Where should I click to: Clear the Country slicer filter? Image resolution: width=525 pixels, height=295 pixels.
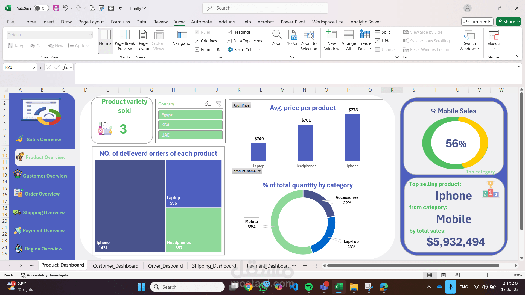(219, 104)
